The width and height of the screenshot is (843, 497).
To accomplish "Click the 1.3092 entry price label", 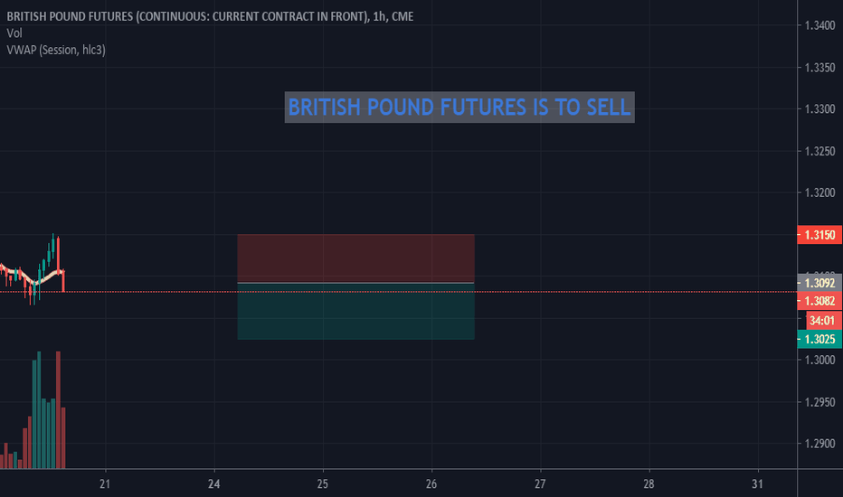I will pos(819,283).
